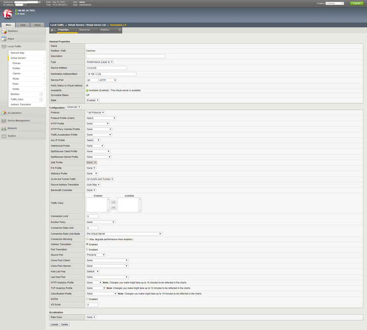This screenshot has height=330, width=367.
Task: Enable the Connection Mirroring checkbox
Action: pos(87,239)
